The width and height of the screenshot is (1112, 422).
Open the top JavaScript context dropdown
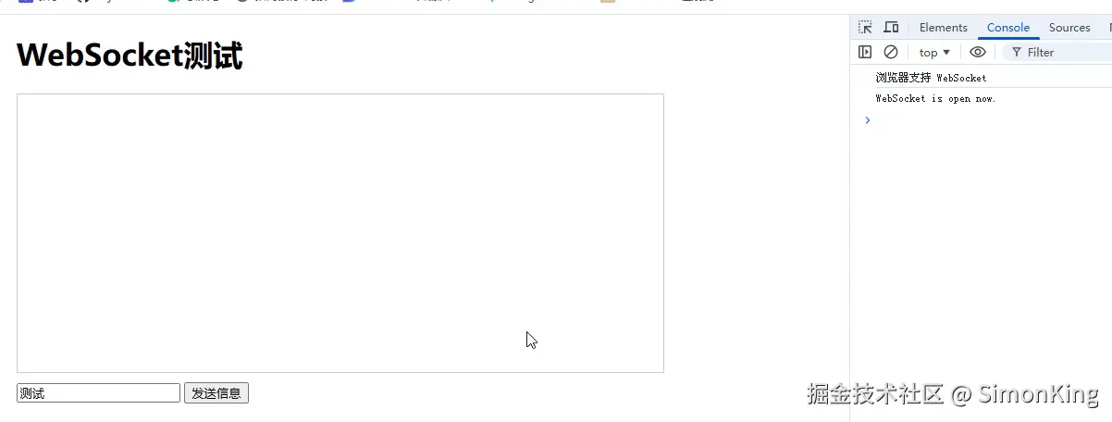coord(934,53)
